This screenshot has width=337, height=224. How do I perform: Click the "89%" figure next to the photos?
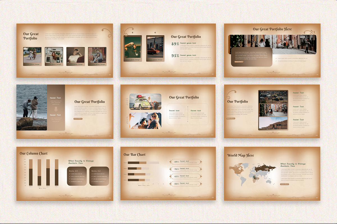click(x=175, y=44)
